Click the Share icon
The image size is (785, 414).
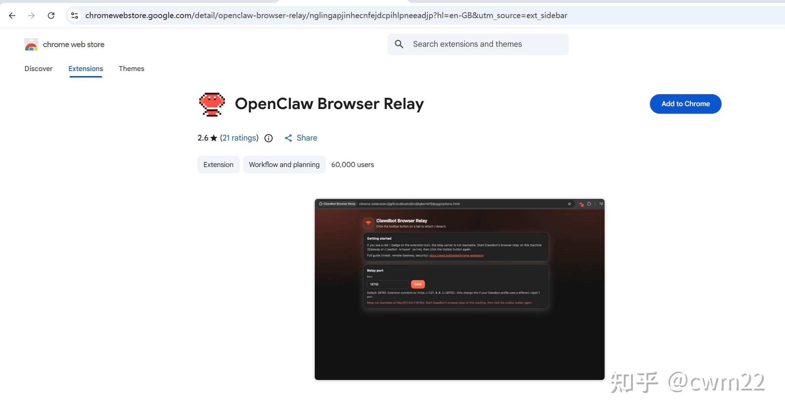click(288, 138)
